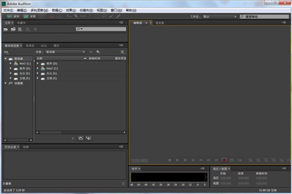
Task: Open the 窗口 menu
Action: point(116,10)
